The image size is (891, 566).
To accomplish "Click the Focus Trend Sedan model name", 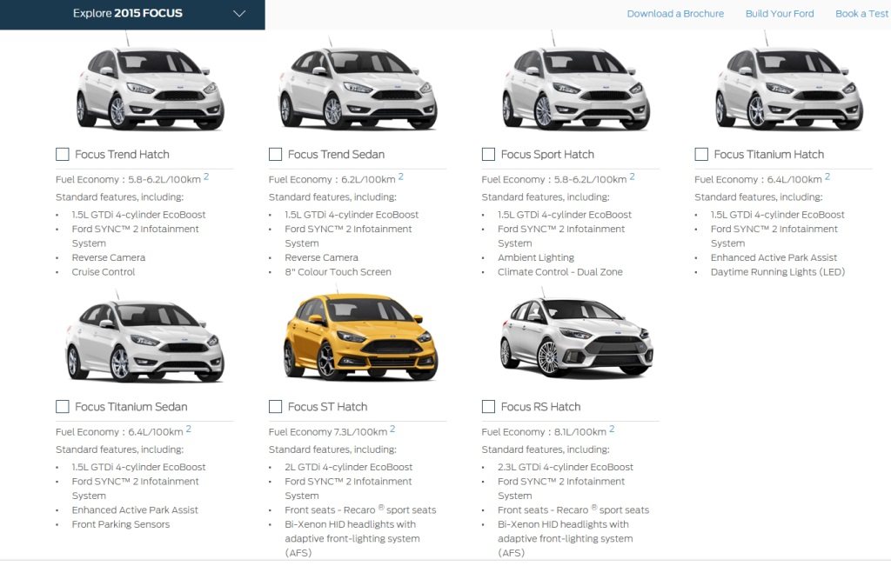I will (x=336, y=155).
